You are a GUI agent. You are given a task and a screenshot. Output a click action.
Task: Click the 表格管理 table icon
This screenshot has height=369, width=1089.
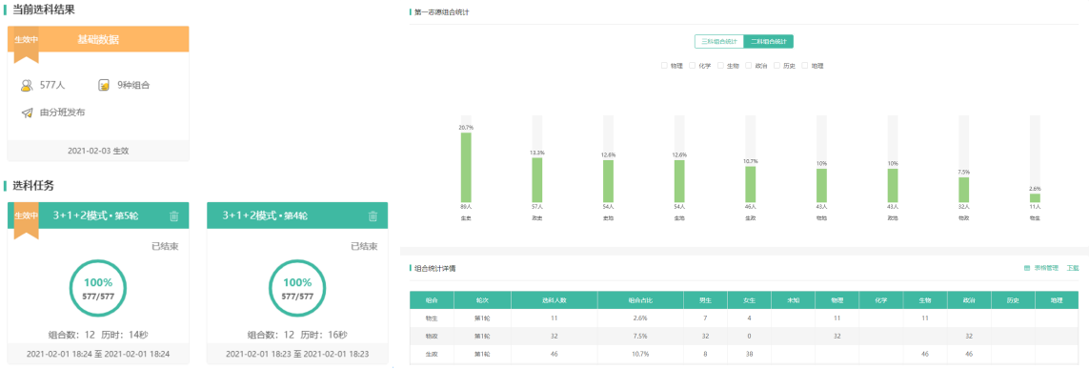(x=1027, y=268)
